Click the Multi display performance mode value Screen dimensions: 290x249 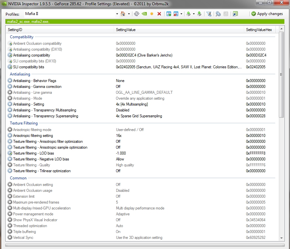coord(140,208)
